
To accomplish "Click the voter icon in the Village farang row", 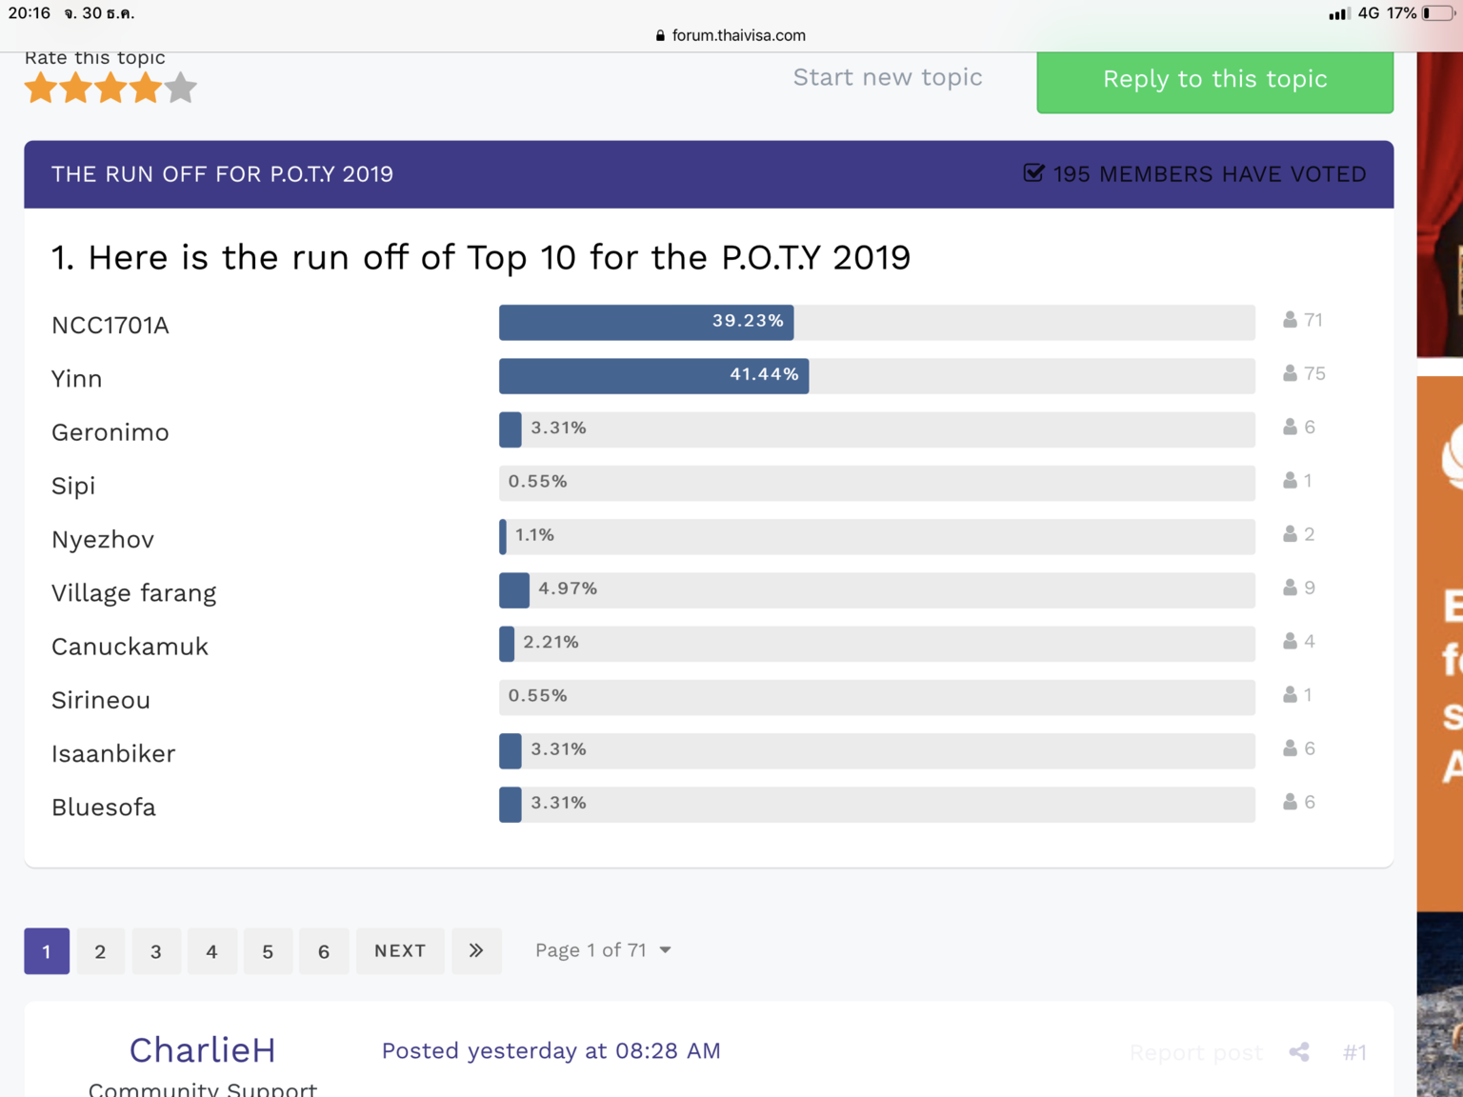I will coord(1290,588).
